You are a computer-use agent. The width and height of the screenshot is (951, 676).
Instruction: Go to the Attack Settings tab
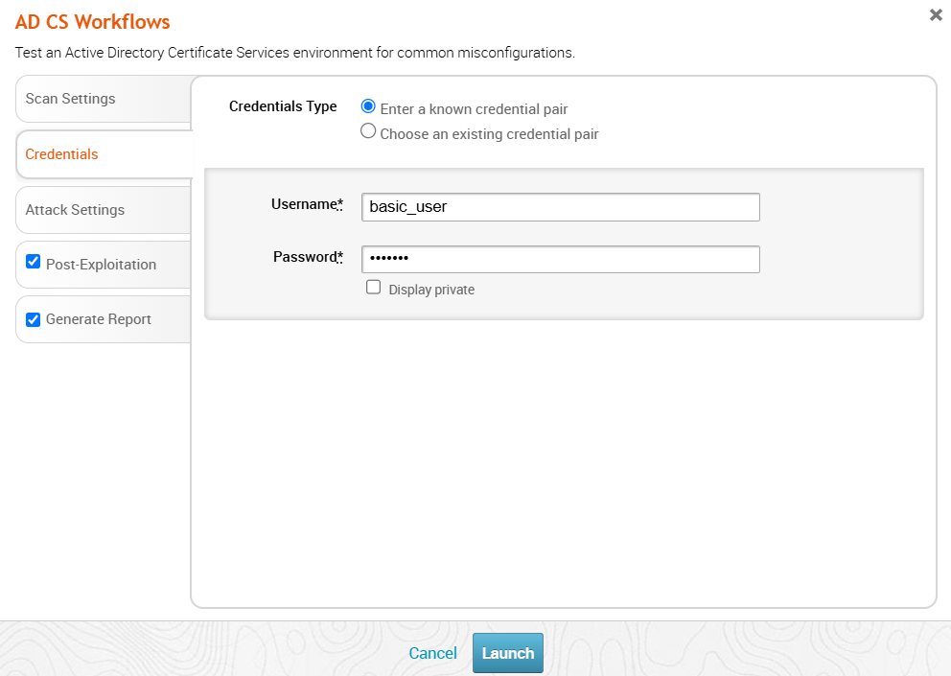tap(75, 210)
